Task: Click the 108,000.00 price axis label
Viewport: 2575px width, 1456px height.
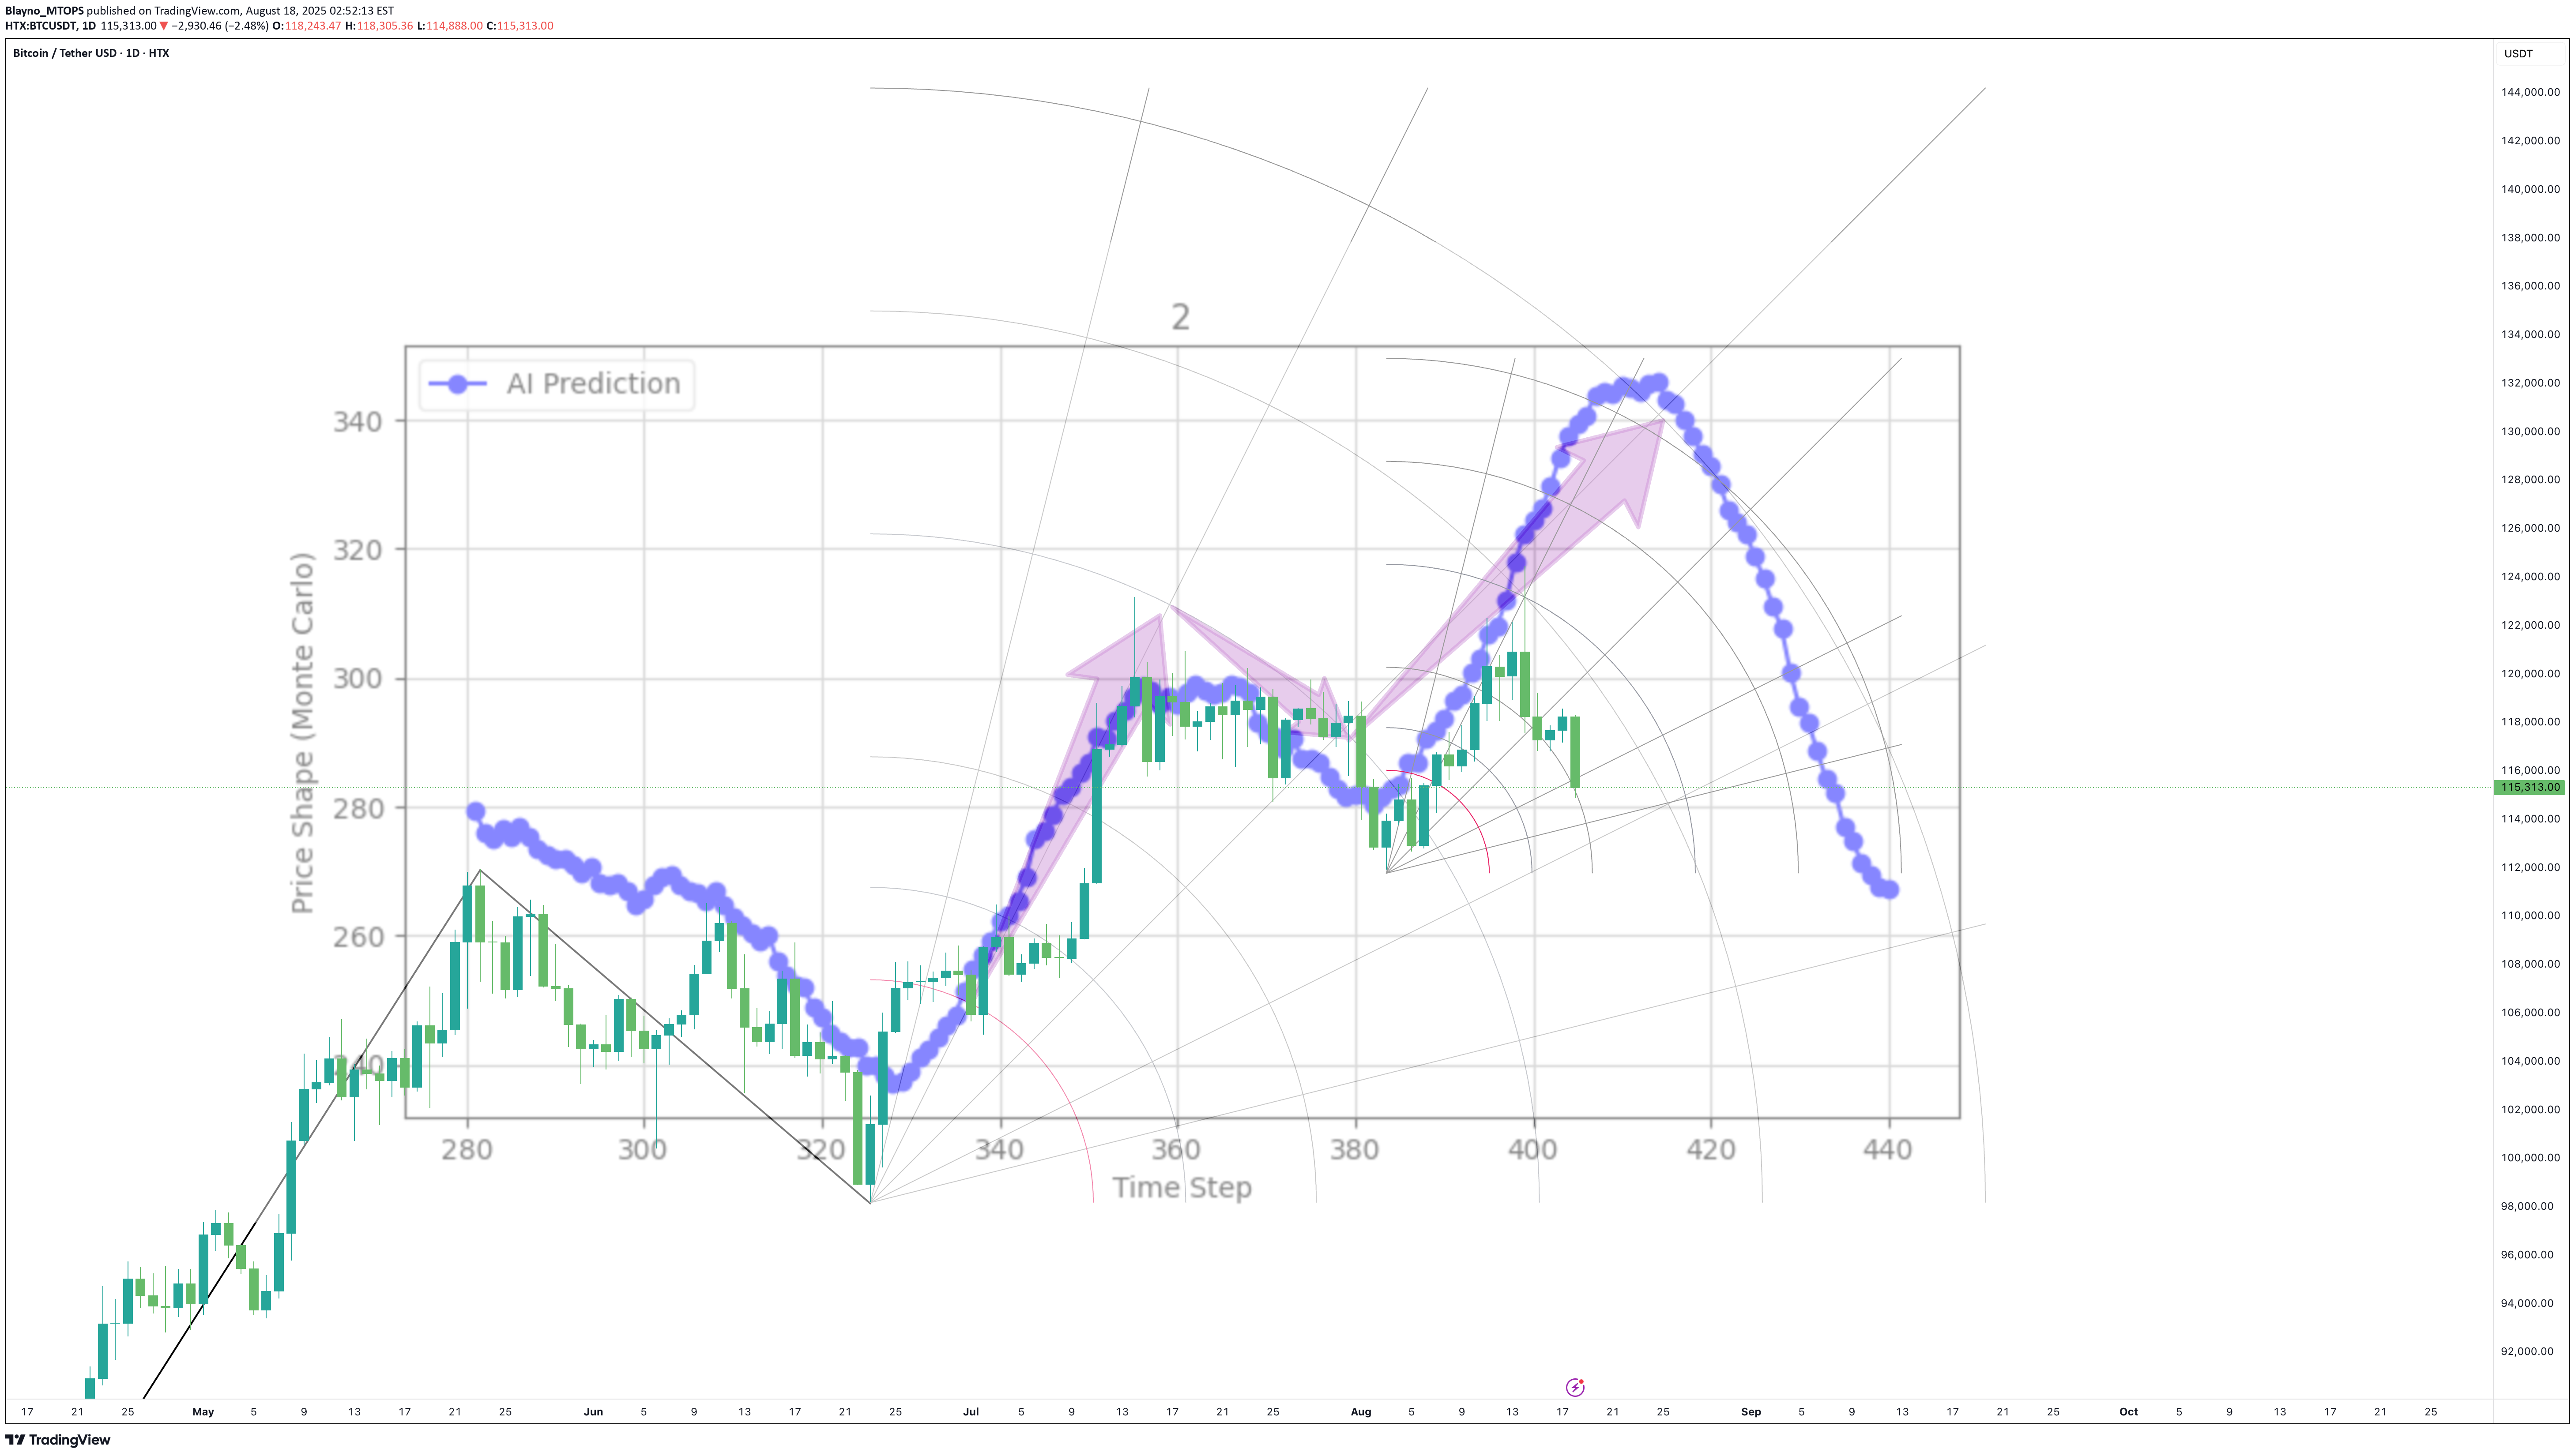Action: [2530, 964]
